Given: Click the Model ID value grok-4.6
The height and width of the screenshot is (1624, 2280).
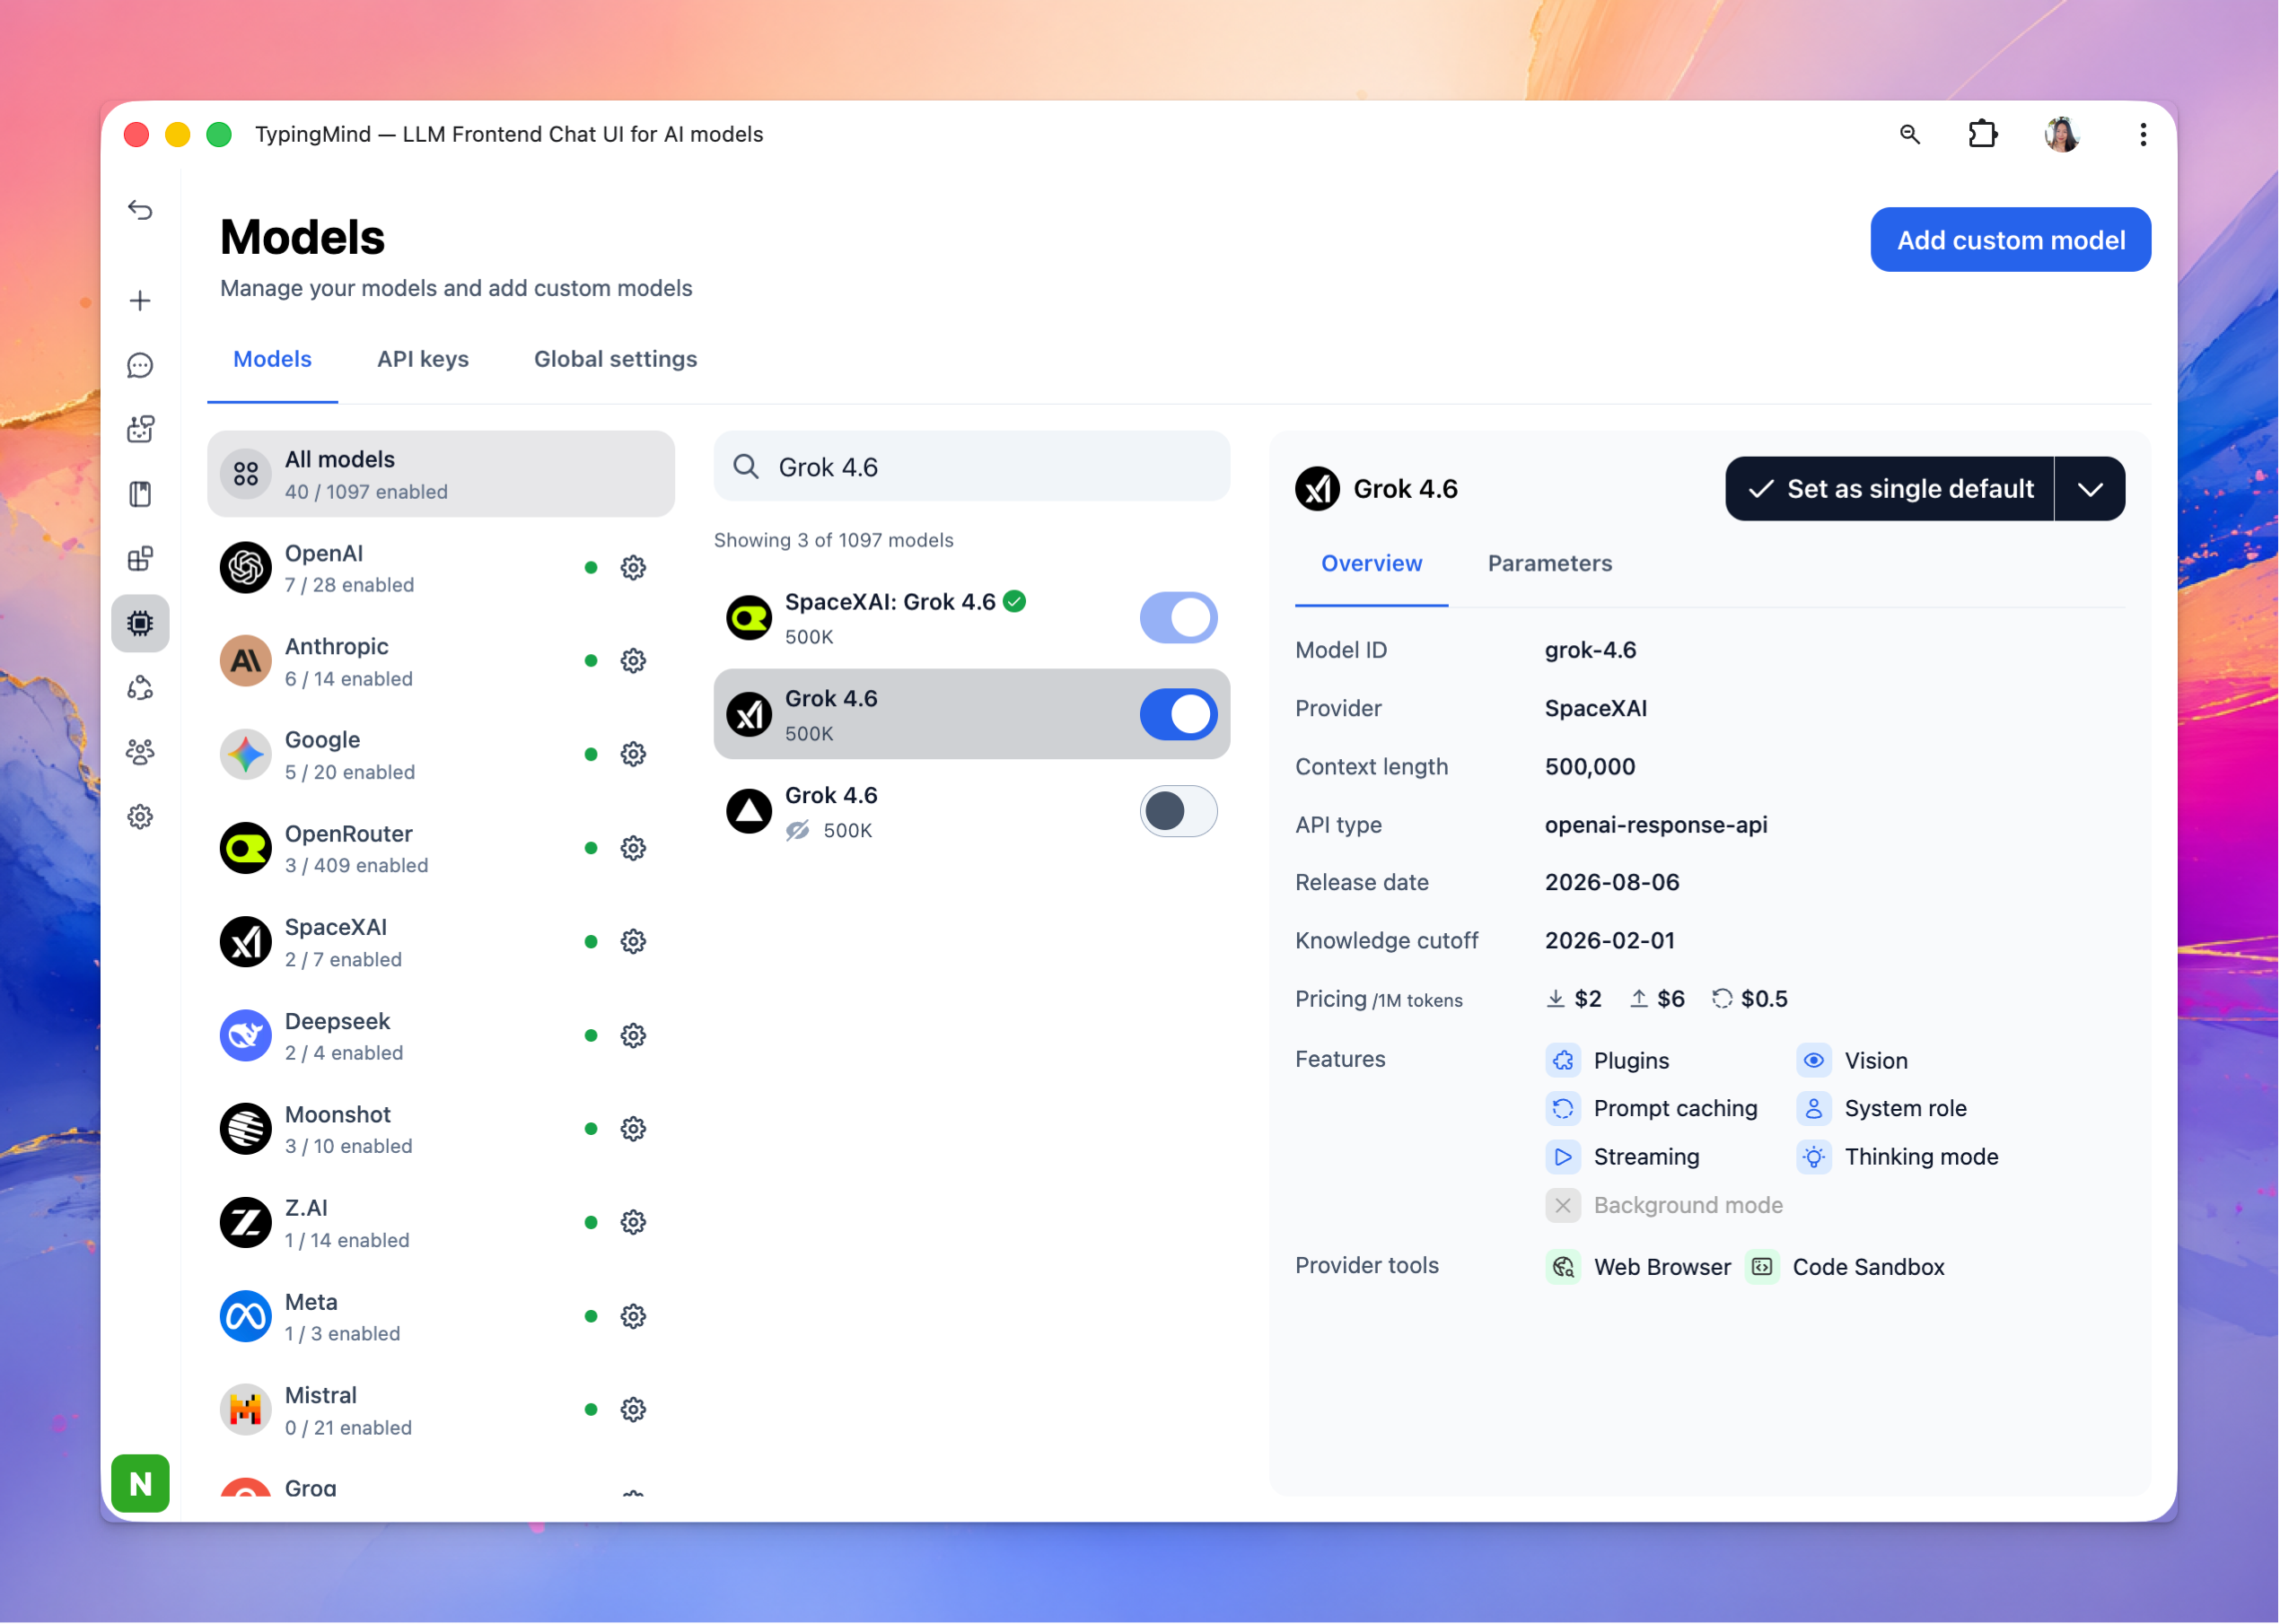Looking at the screenshot, I should 1591,650.
